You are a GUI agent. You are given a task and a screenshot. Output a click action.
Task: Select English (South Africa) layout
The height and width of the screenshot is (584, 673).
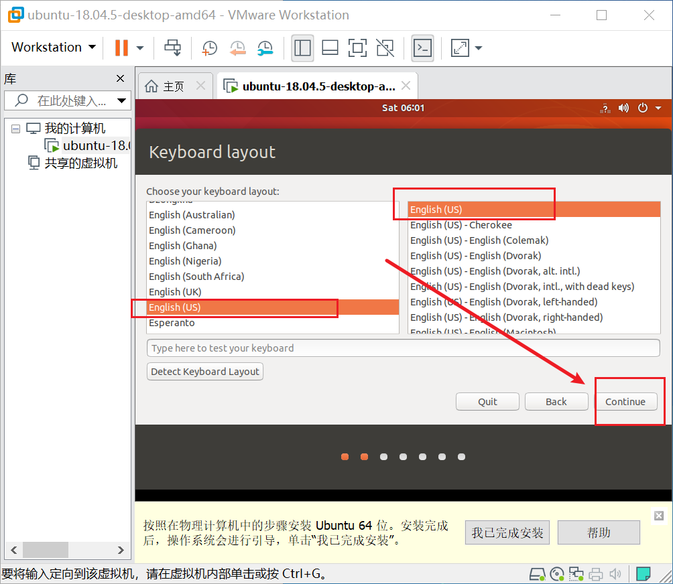pyautogui.click(x=273, y=277)
